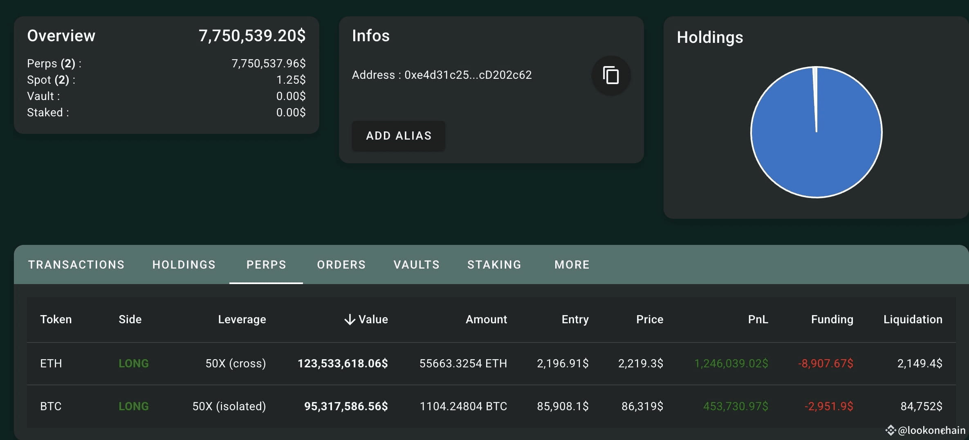This screenshot has width=969, height=440.
Task: Click the BTC value 95,317,586.56$
Action: (x=346, y=406)
